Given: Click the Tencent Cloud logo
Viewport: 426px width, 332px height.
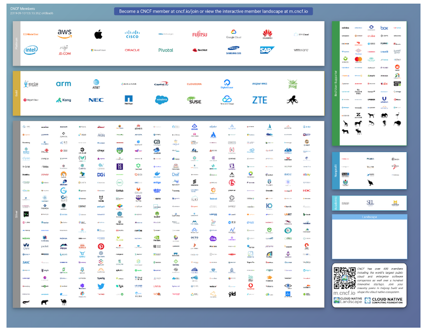Looking at the screenshot, I should click(227, 100).
